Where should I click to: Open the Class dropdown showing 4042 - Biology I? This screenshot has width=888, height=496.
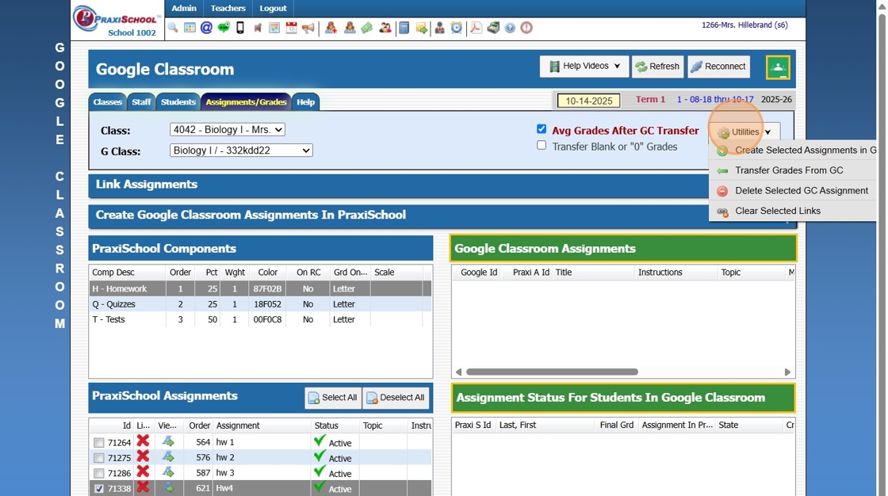227,130
